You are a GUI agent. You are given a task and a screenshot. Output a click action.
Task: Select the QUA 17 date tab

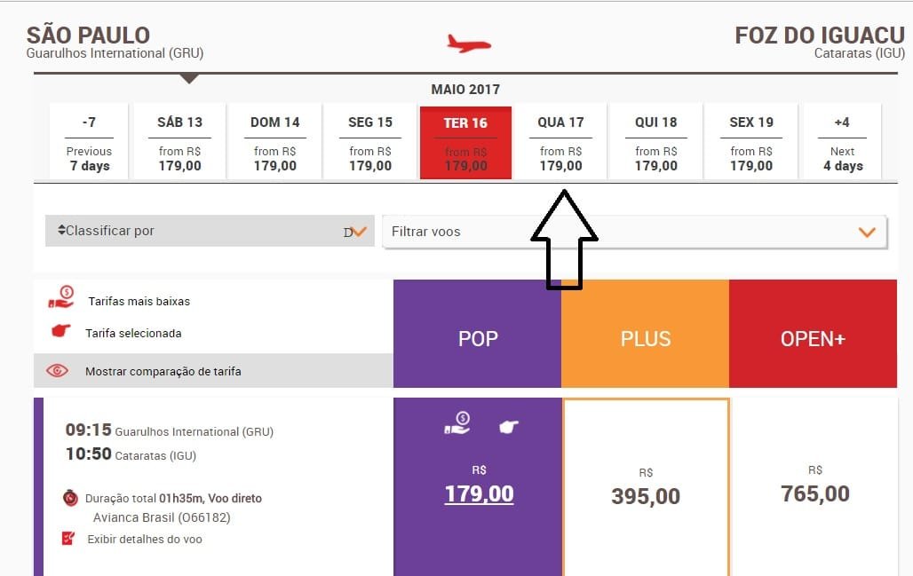[x=560, y=141]
